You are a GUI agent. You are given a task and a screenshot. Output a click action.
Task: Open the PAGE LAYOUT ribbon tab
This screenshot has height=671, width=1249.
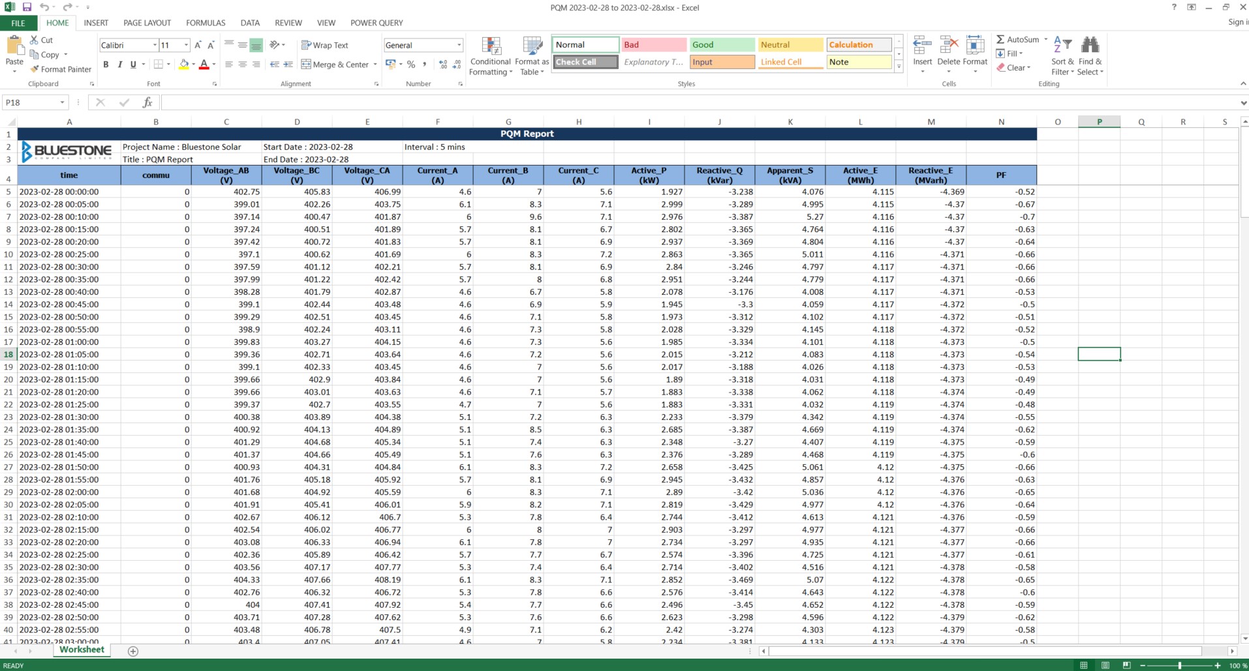click(147, 23)
